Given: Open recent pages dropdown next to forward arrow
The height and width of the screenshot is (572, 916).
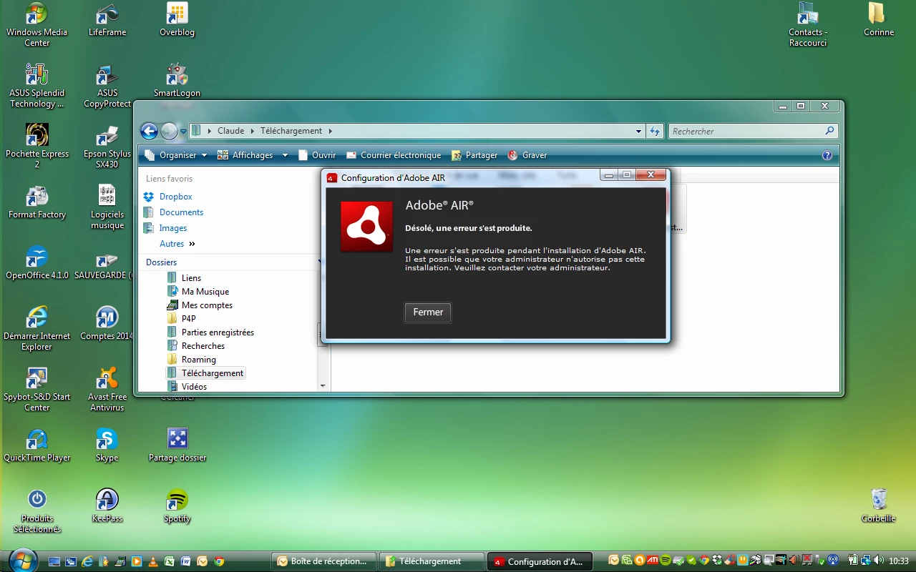Looking at the screenshot, I should [183, 132].
